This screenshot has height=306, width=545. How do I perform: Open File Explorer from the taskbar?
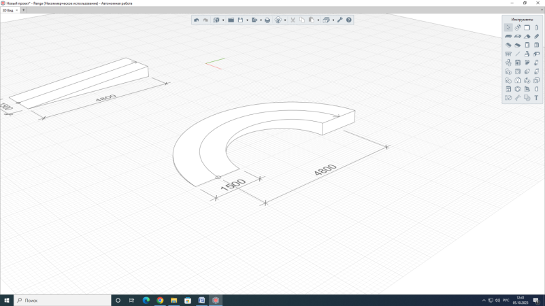pos(174,300)
